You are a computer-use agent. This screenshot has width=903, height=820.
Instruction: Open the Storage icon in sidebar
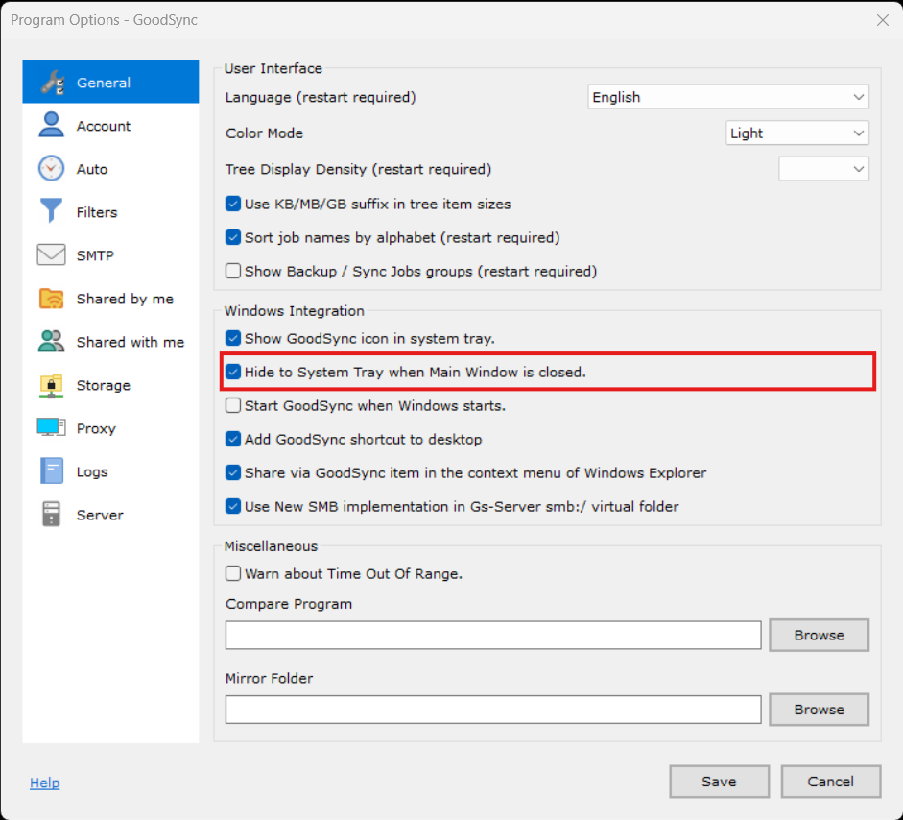click(x=51, y=385)
